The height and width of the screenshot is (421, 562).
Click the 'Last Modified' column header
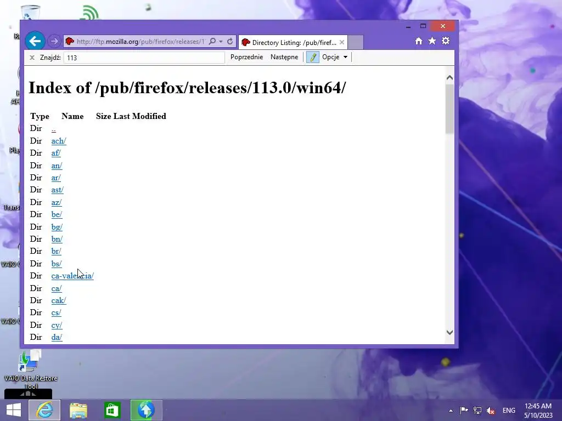[140, 116]
